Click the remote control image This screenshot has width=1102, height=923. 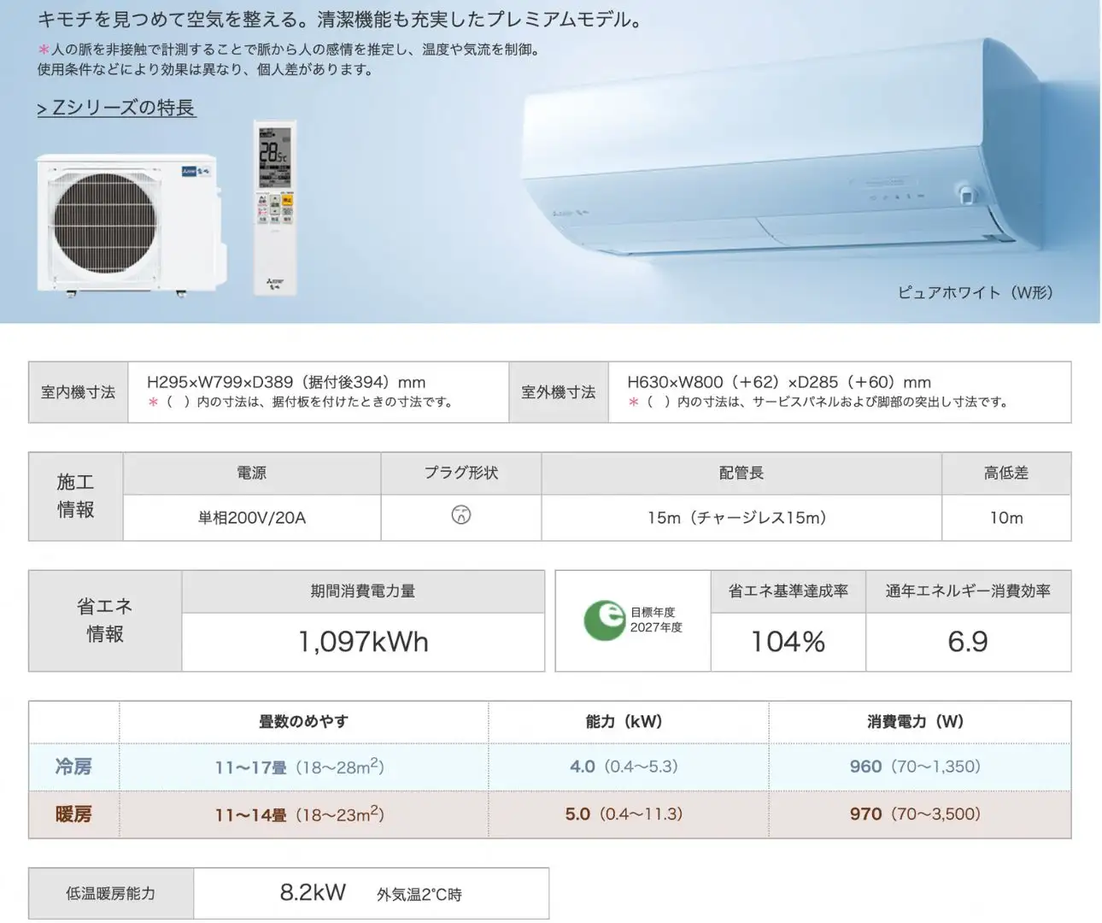click(x=274, y=208)
